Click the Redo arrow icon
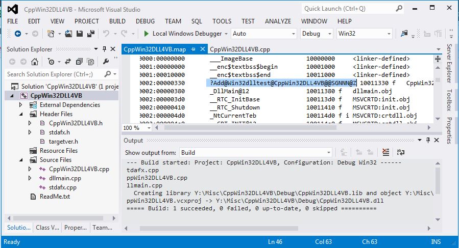459x248 pixels. pyautogui.click(x=124, y=34)
